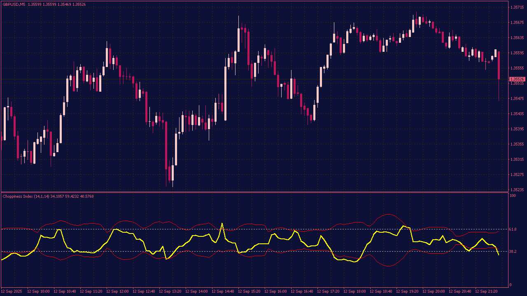Click the 100 indicator scale label

coord(513,196)
